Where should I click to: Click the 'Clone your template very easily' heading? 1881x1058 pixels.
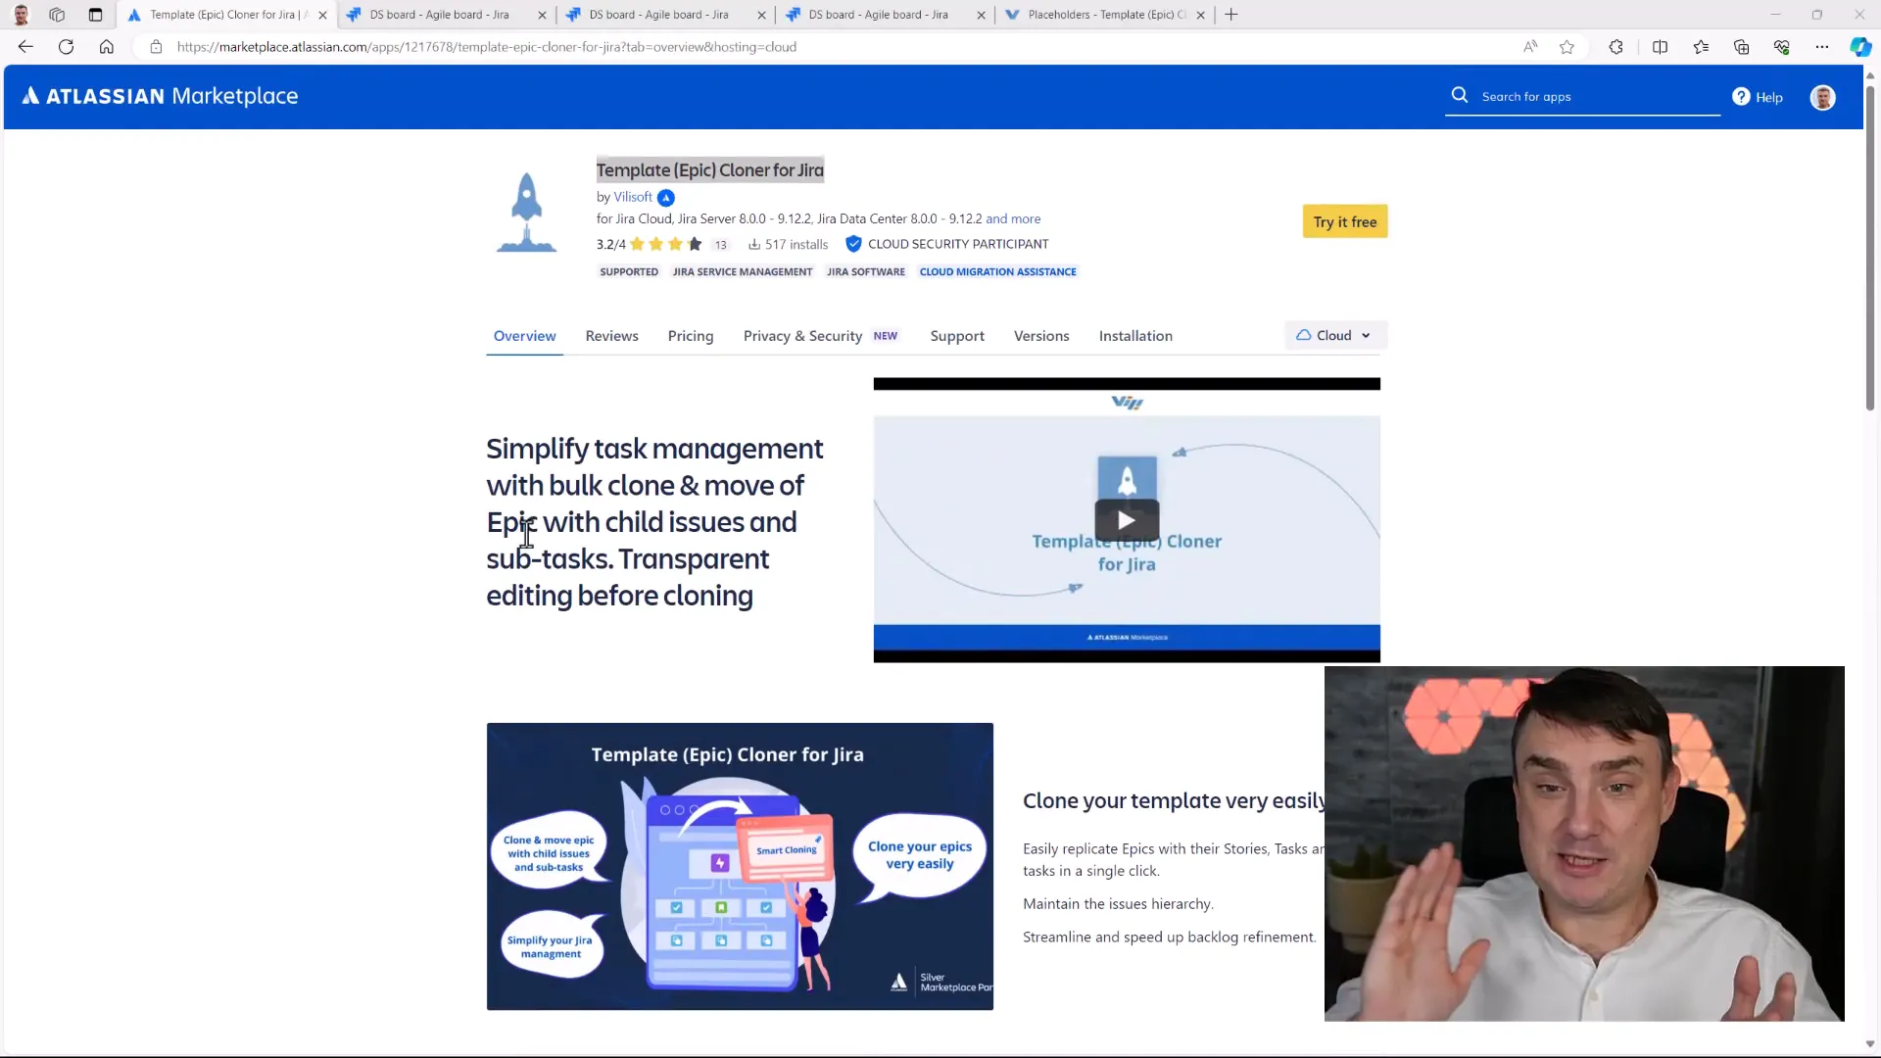pos(1174,800)
